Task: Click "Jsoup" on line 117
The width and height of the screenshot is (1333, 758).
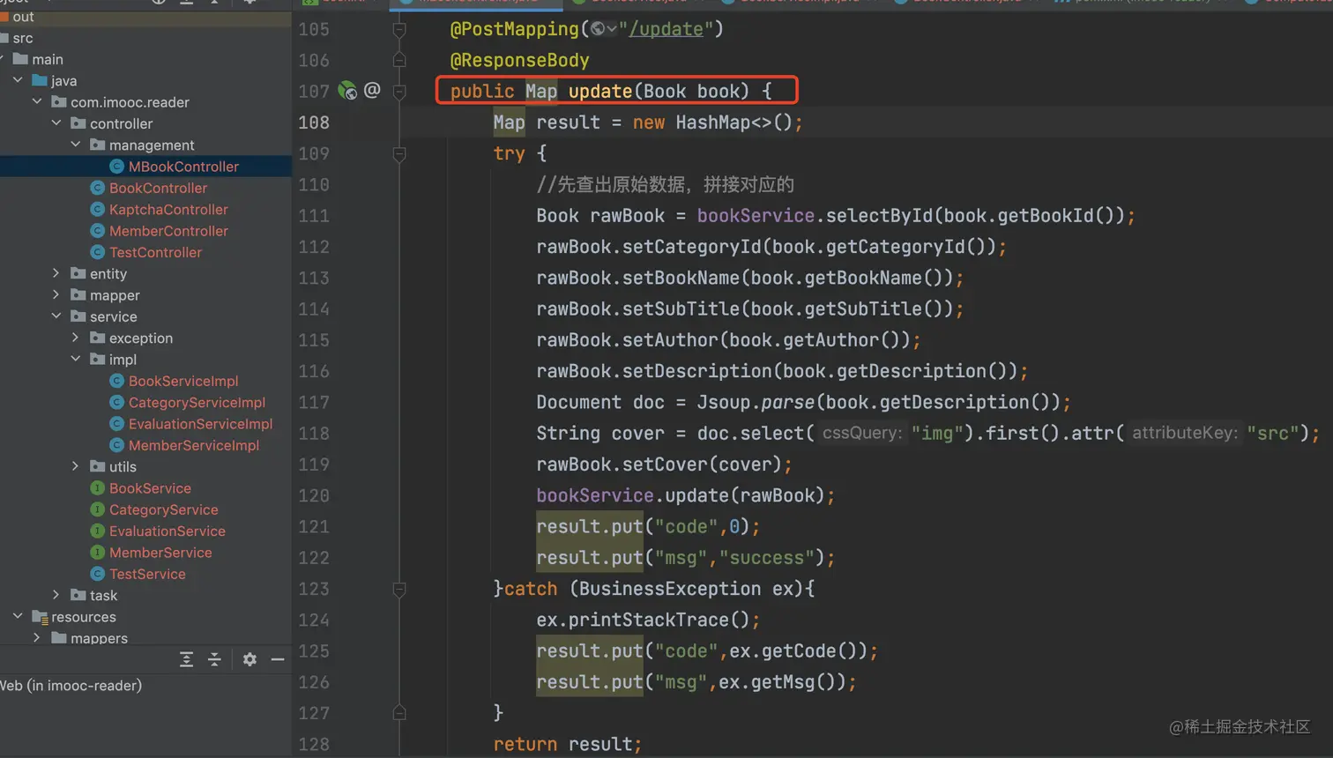Action: click(724, 403)
